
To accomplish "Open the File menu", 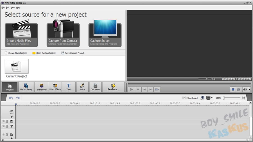I will pos(3,8).
